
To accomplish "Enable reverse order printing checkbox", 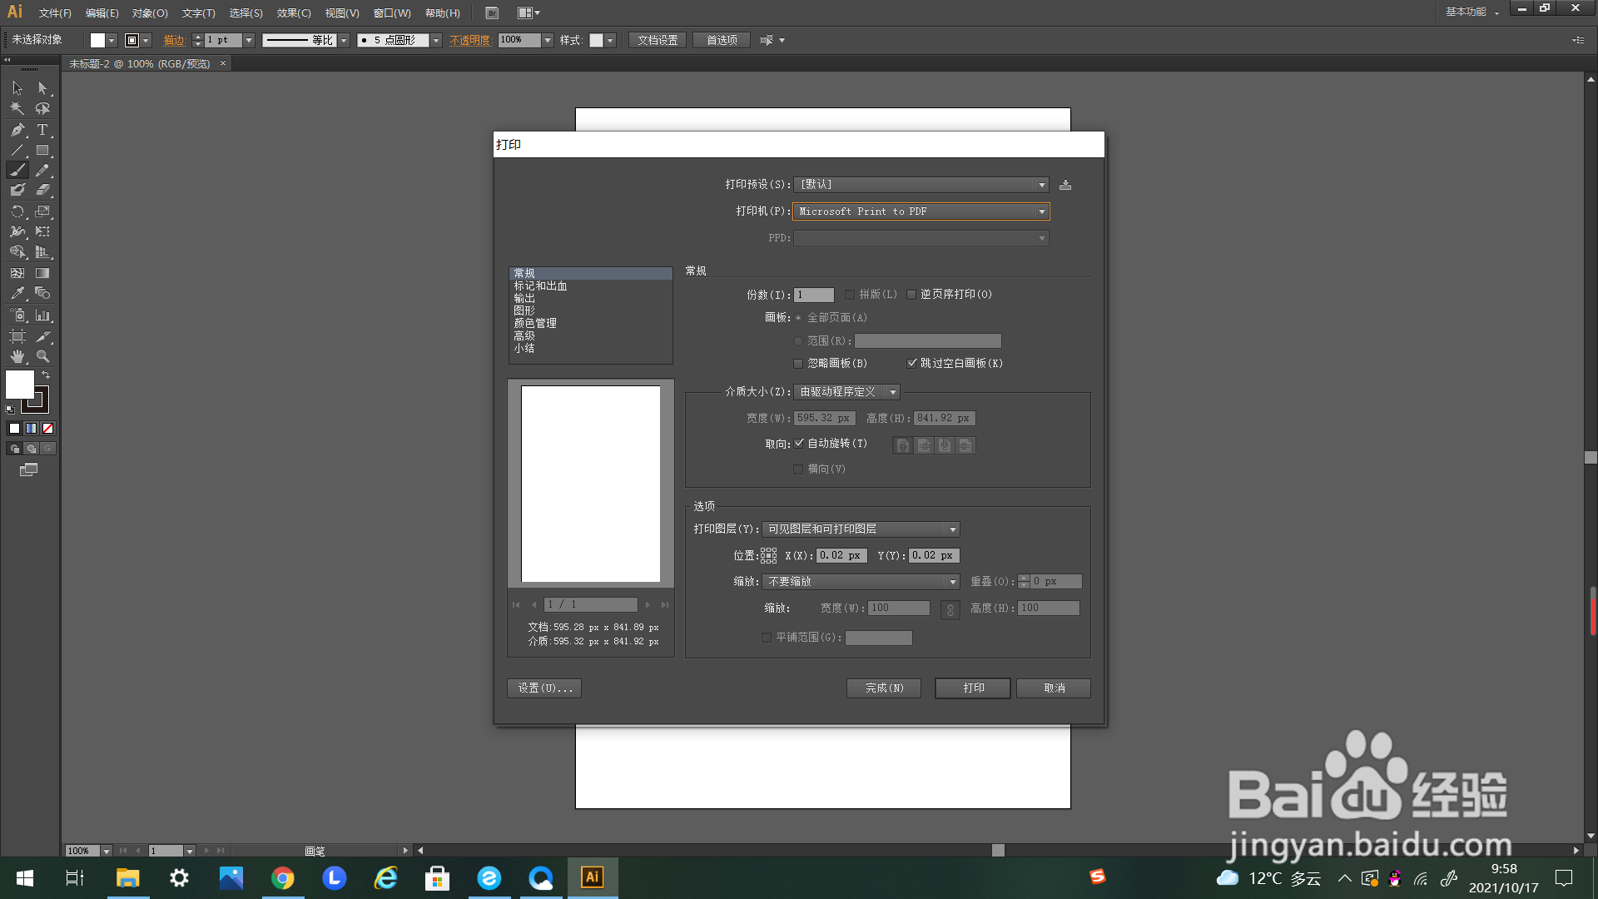I will point(911,295).
